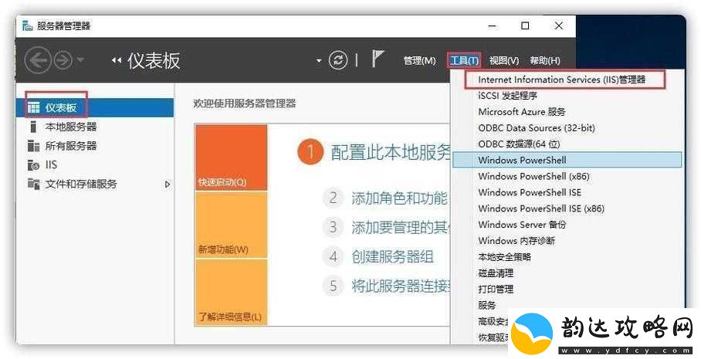Click the 了解详细信息(L) tile
The height and width of the screenshot is (359, 701).
(231, 293)
